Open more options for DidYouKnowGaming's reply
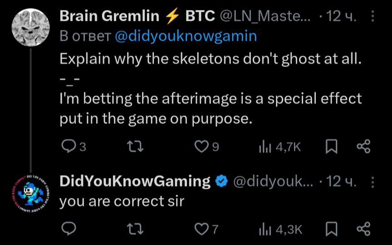The height and width of the screenshot is (245, 392). tap(373, 182)
